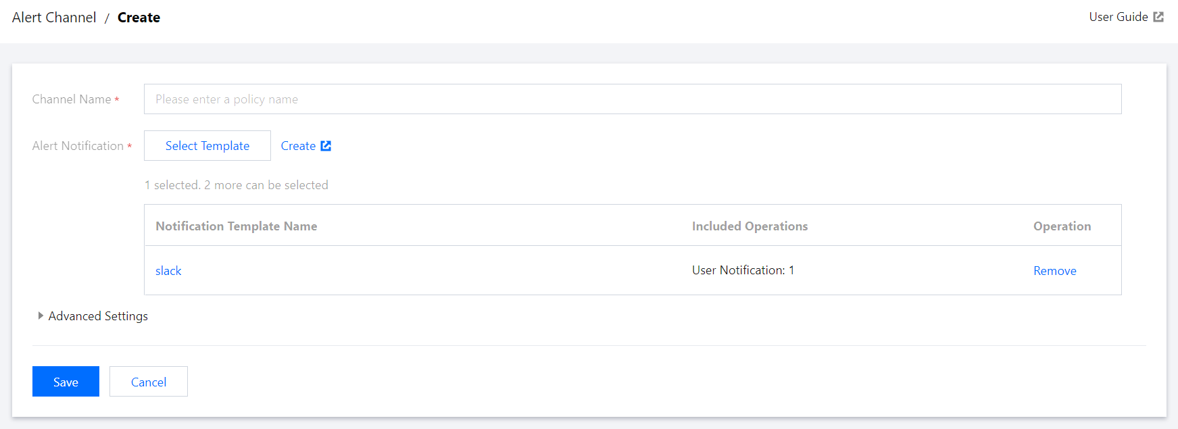Expand the Advanced Settings triangle arrow

point(41,316)
